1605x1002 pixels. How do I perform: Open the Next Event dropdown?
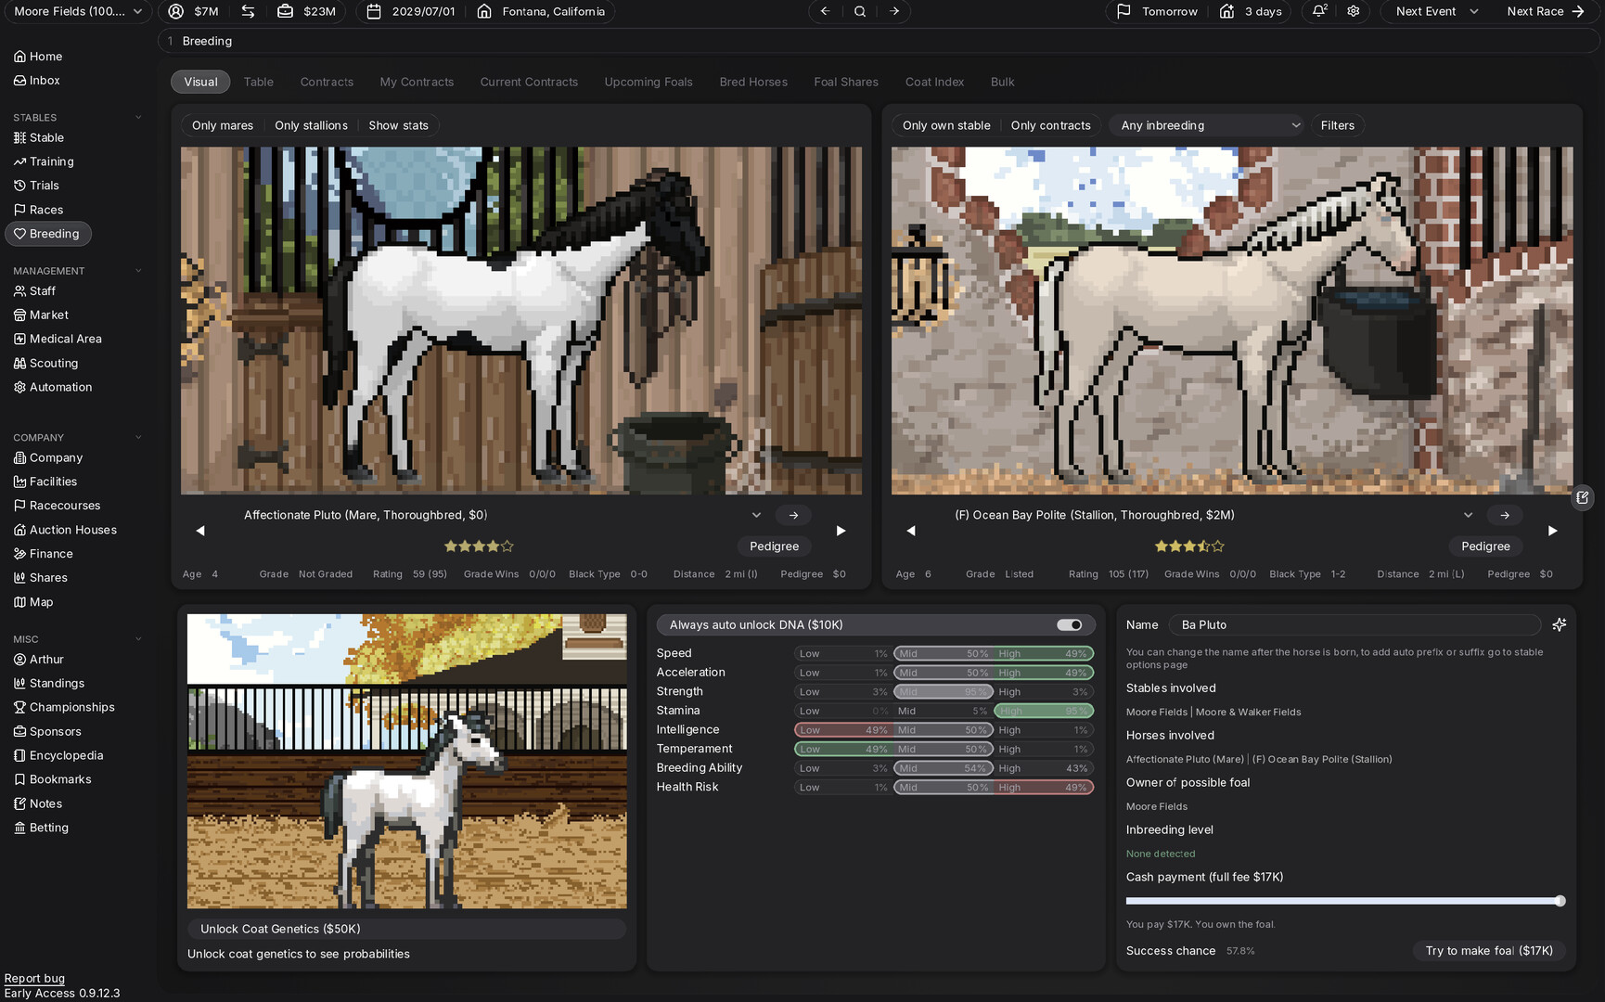pos(1436,11)
